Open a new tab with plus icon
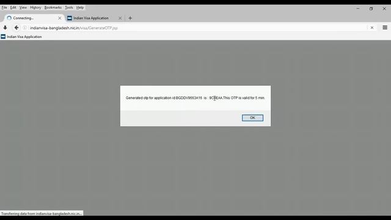Image resolution: width=391 pixels, height=220 pixels. pos(130,18)
